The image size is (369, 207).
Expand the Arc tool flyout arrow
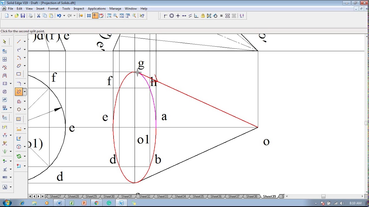(25, 58)
